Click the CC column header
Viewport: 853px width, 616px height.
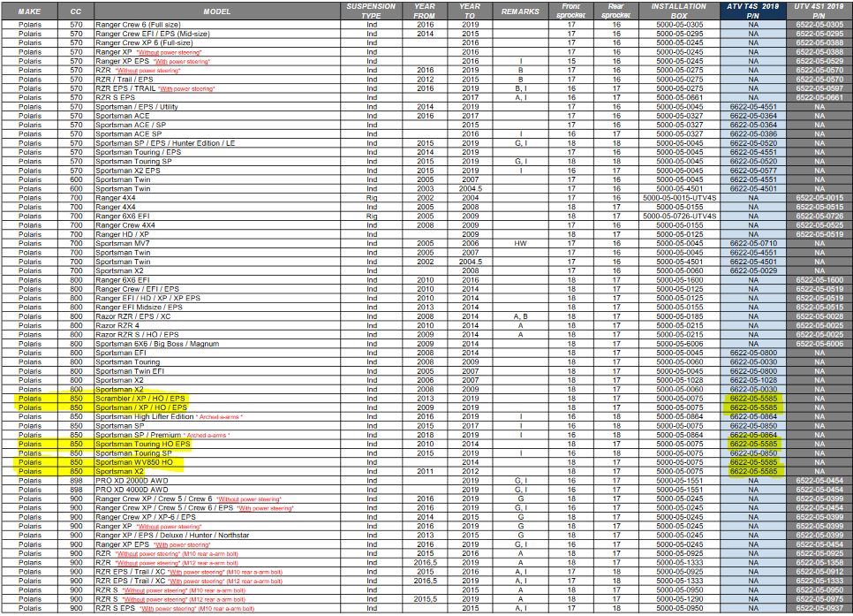tap(76, 11)
